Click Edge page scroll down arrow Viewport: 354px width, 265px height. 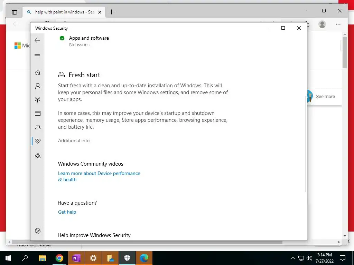(345, 236)
